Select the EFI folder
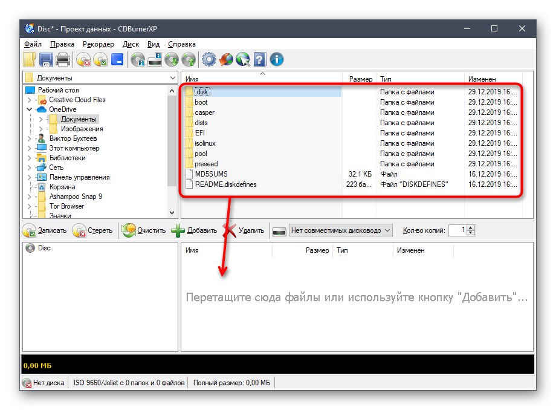The width and height of the screenshot is (556, 410). tap(199, 133)
